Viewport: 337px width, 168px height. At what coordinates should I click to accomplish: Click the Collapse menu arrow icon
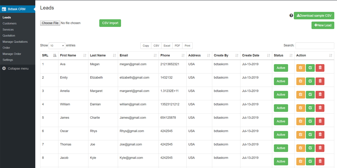[4, 69]
